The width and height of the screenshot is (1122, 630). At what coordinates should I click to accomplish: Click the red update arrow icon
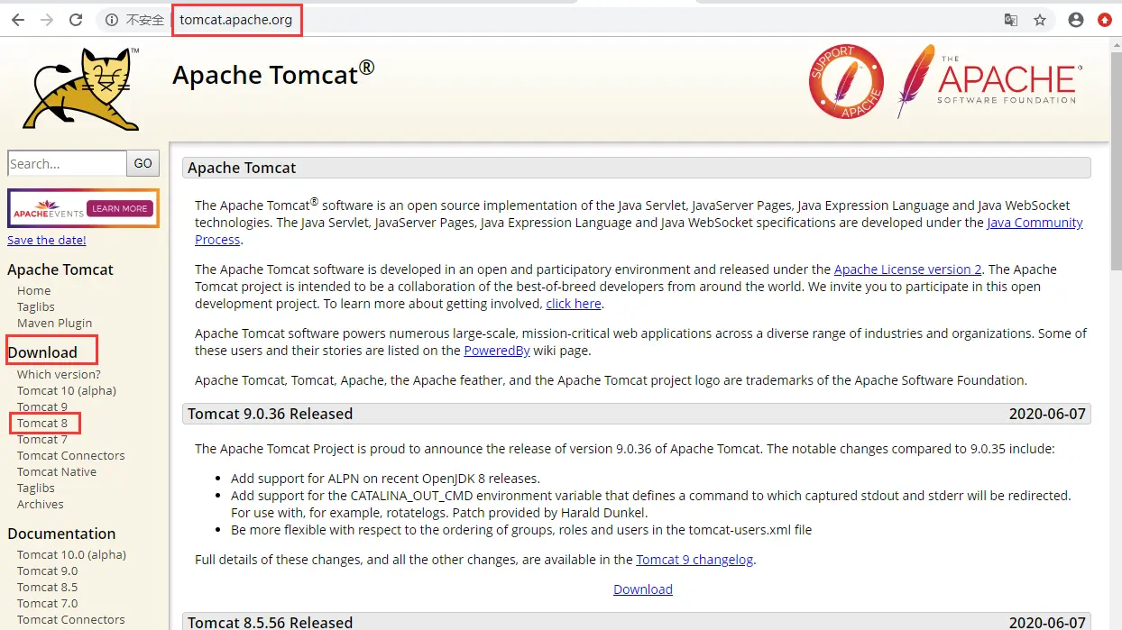point(1104,20)
